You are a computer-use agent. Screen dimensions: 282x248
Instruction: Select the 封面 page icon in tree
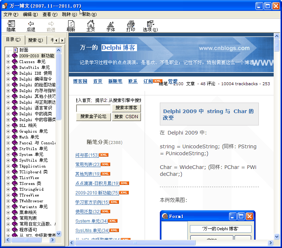(15, 50)
